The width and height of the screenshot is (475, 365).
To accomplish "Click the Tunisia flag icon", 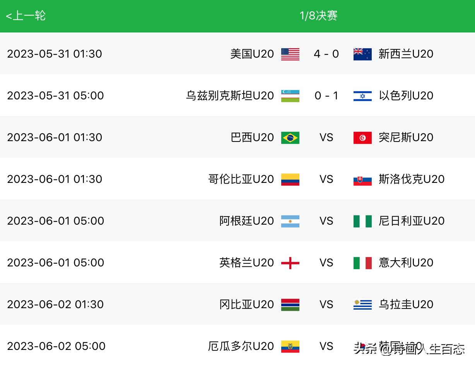I will (x=362, y=138).
